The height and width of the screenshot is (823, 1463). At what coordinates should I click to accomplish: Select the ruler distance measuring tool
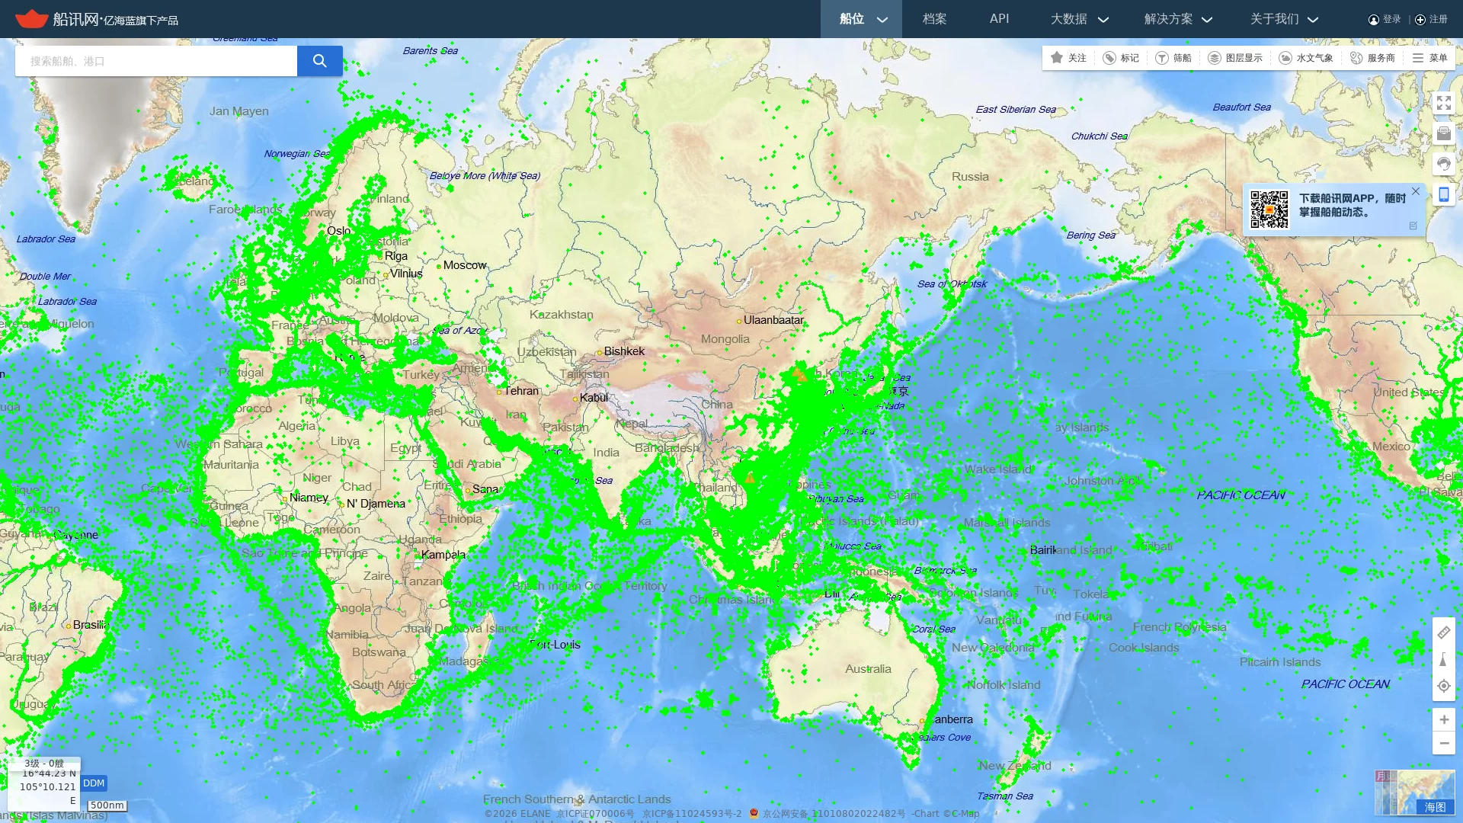pyautogui.click(x=1443, y=632)
